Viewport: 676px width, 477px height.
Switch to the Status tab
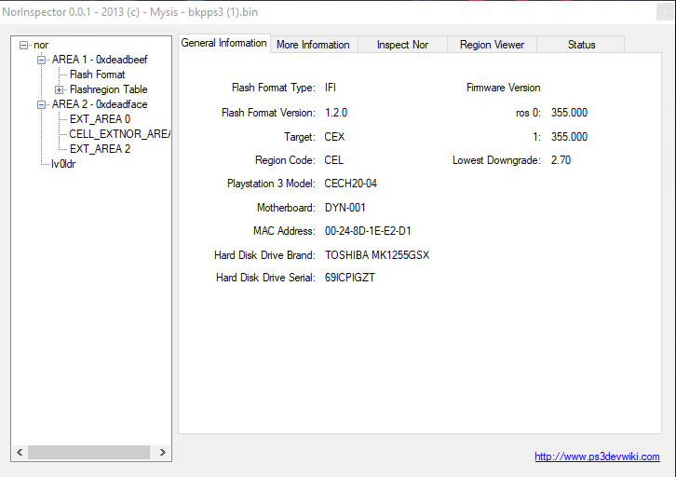pos(581,45)
